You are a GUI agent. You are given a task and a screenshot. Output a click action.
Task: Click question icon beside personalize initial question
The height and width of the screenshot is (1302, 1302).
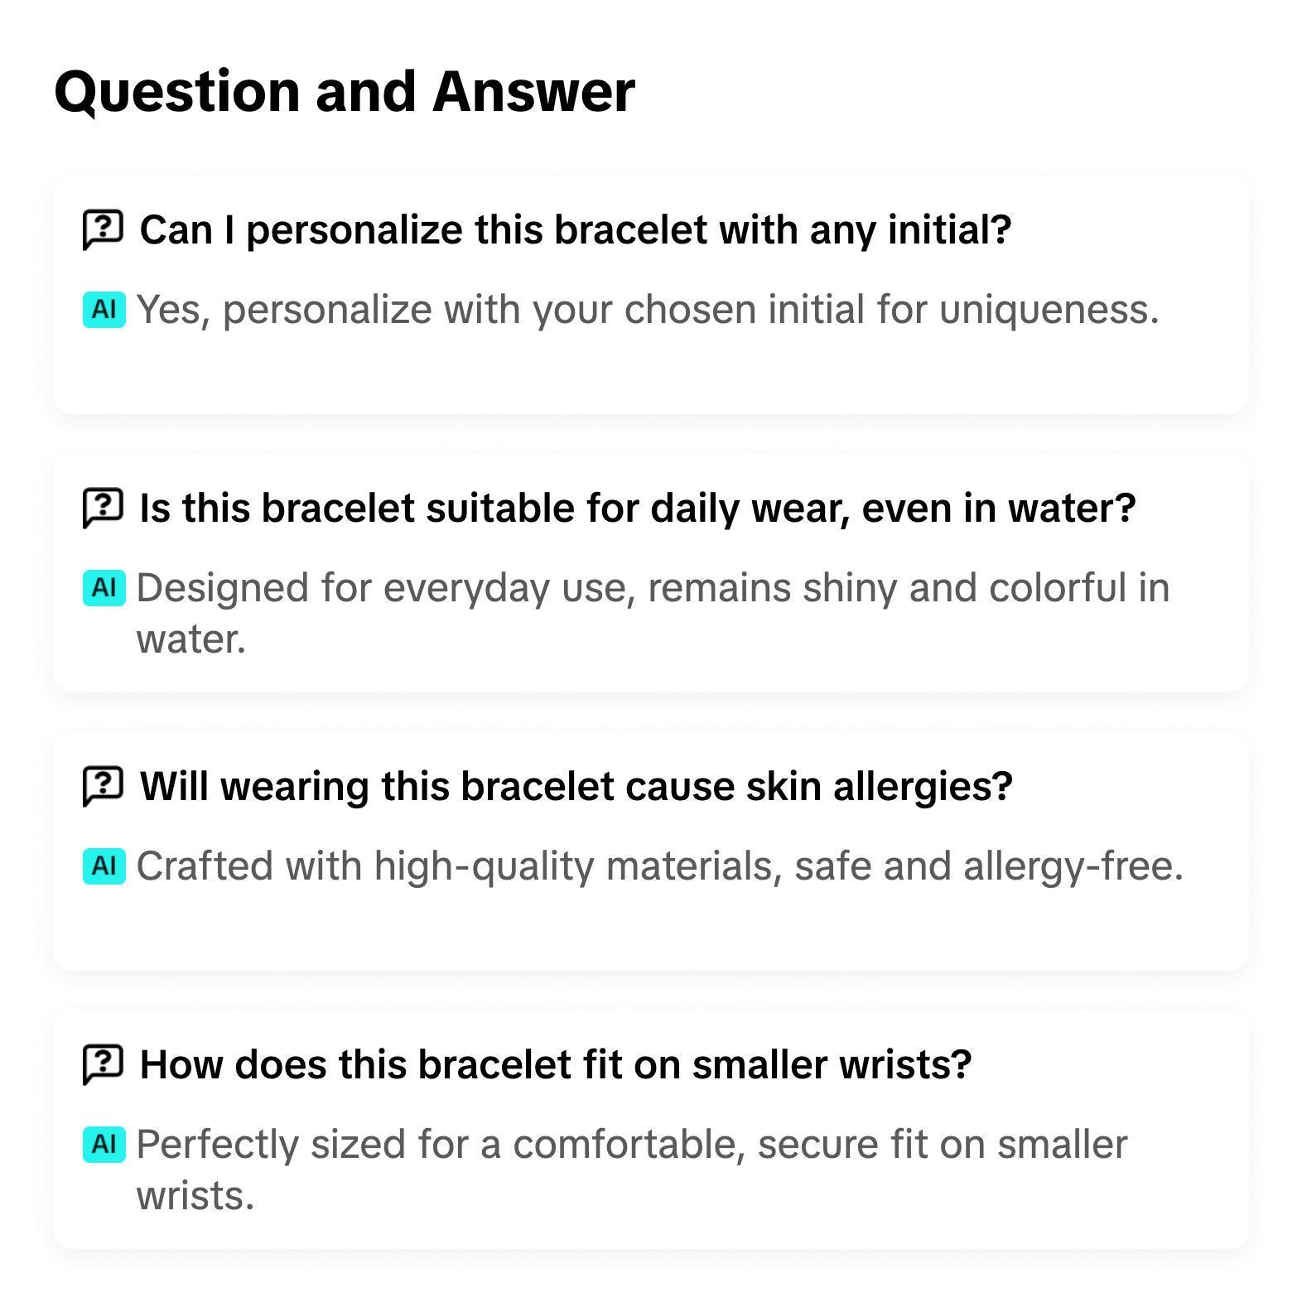point(104,229)
